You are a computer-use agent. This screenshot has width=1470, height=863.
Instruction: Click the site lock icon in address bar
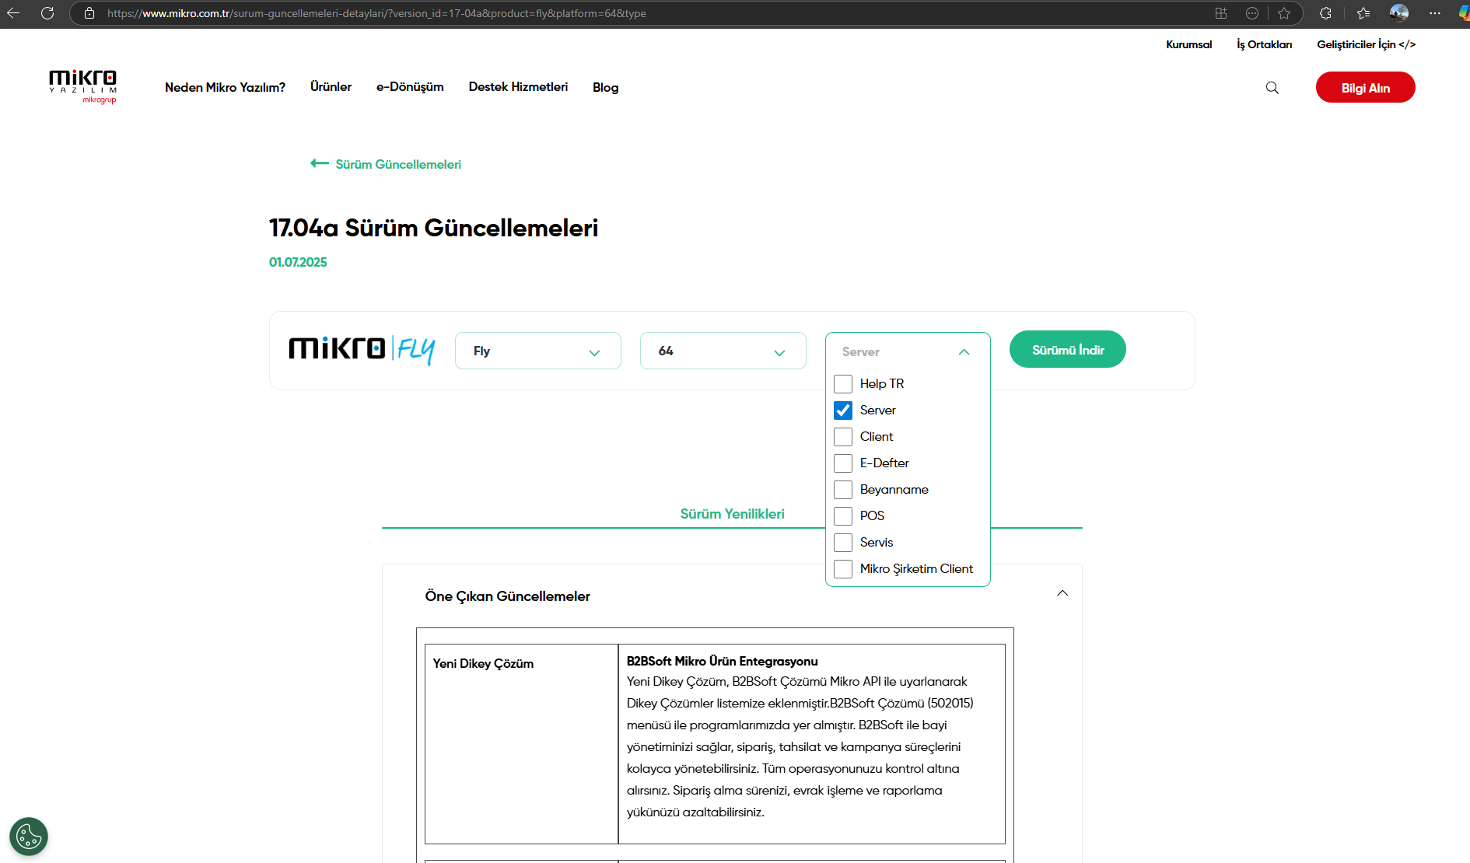click(89, 13)
